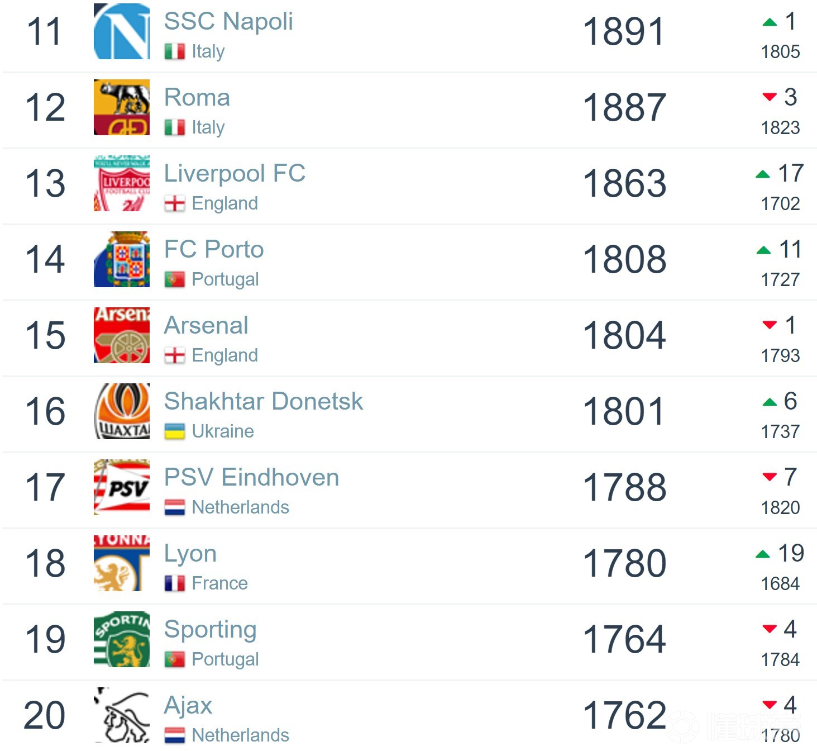Open the Liverpool FC team link

(x=235, y=173)
